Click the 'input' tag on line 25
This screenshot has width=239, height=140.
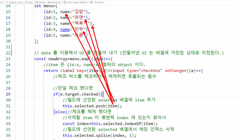click(x=119, y=71)
